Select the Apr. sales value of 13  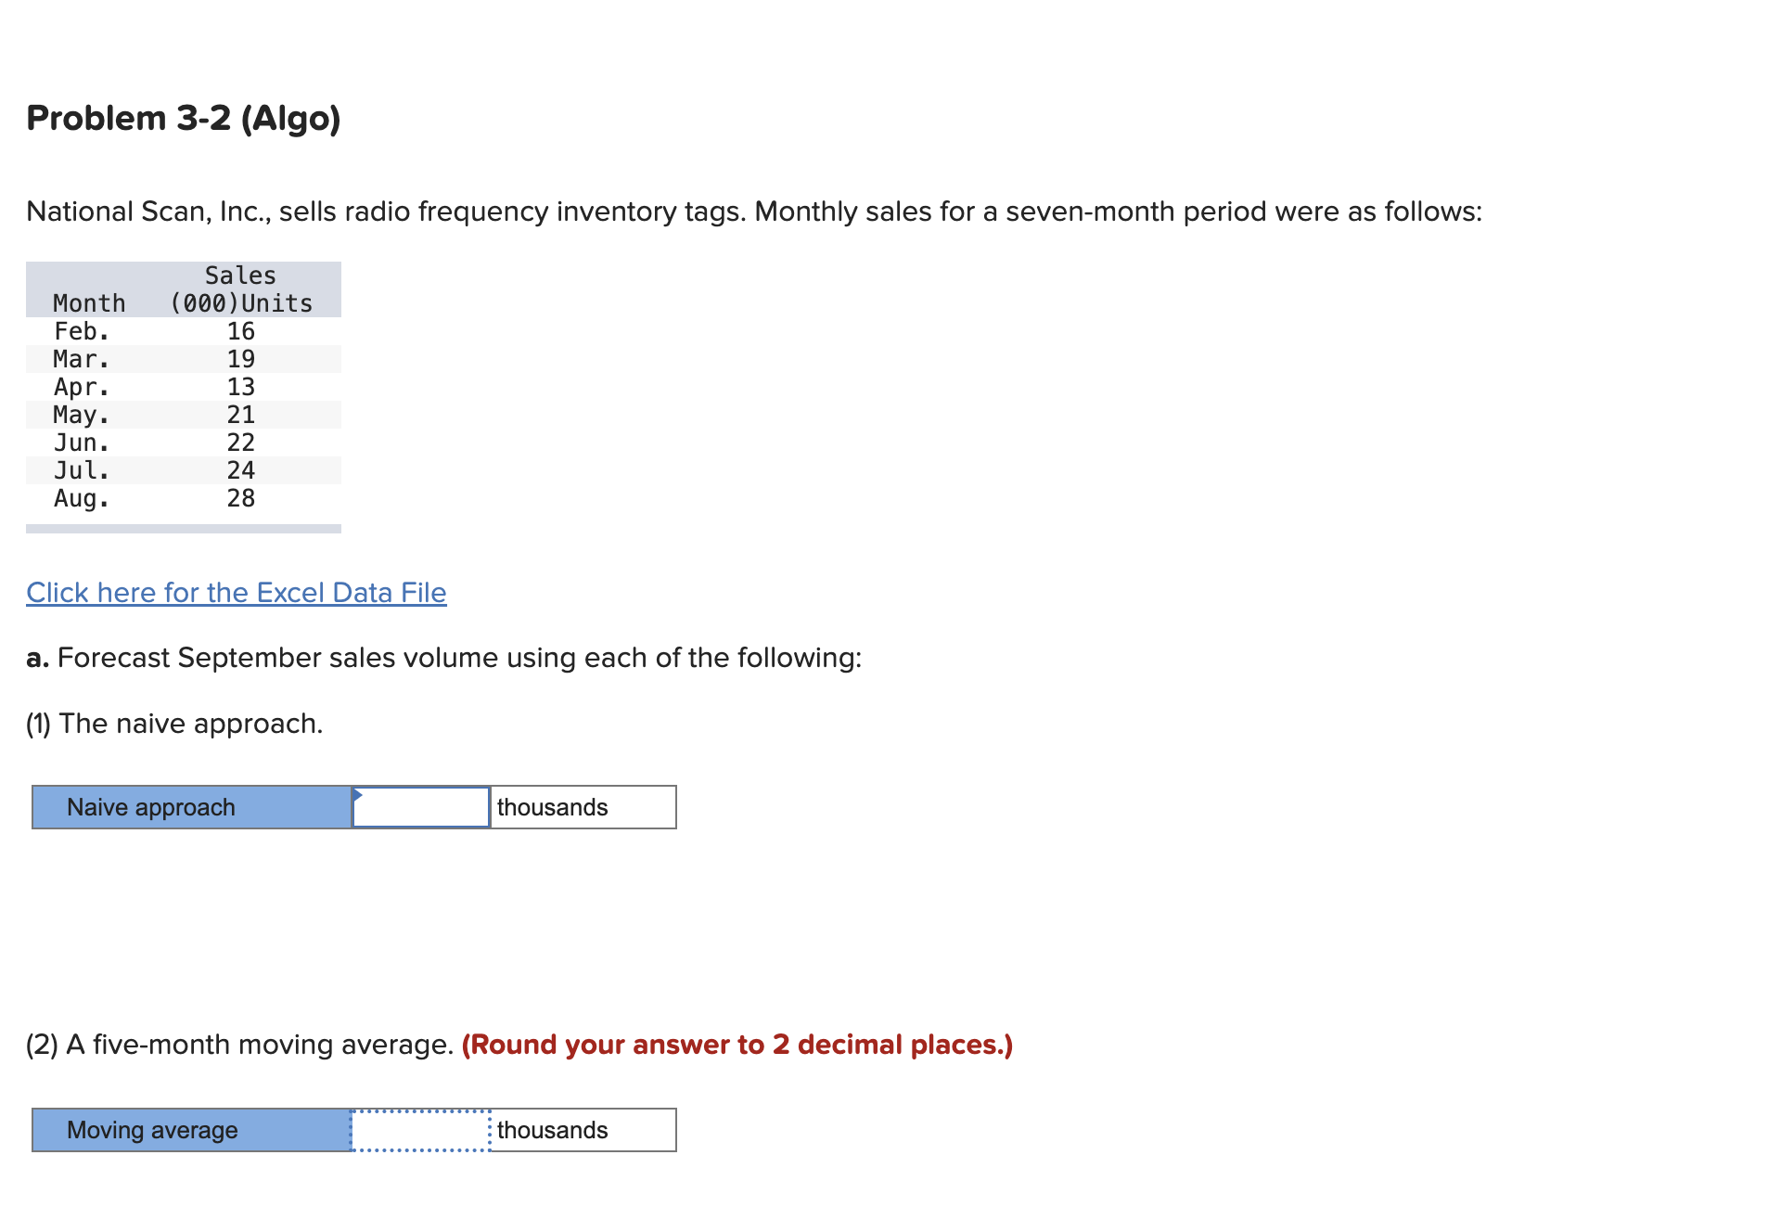(x=243, y=386)
